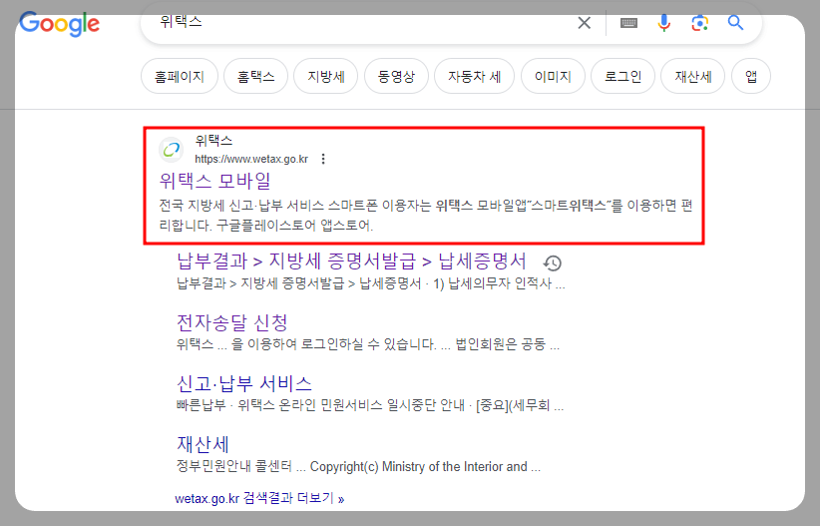
Task: Select the 앱 filter chip
Action: point(751,77)
